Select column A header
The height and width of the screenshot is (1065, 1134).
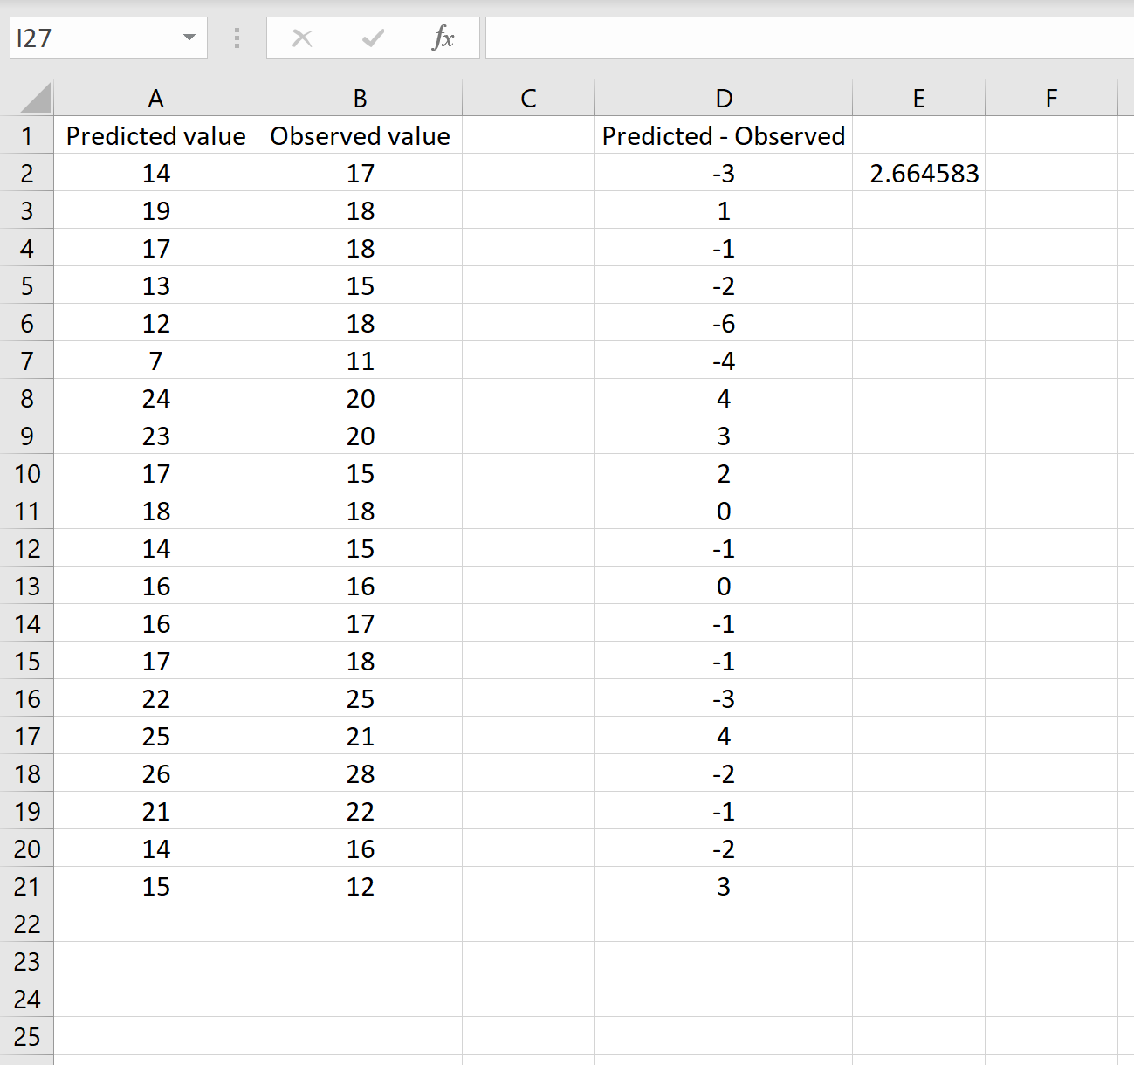pyautogui.click(x=155, y=97)
